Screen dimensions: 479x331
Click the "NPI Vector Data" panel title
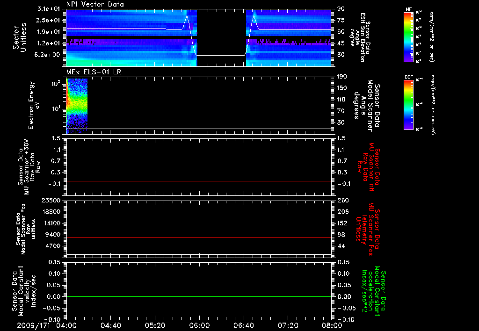pos(95,4)
